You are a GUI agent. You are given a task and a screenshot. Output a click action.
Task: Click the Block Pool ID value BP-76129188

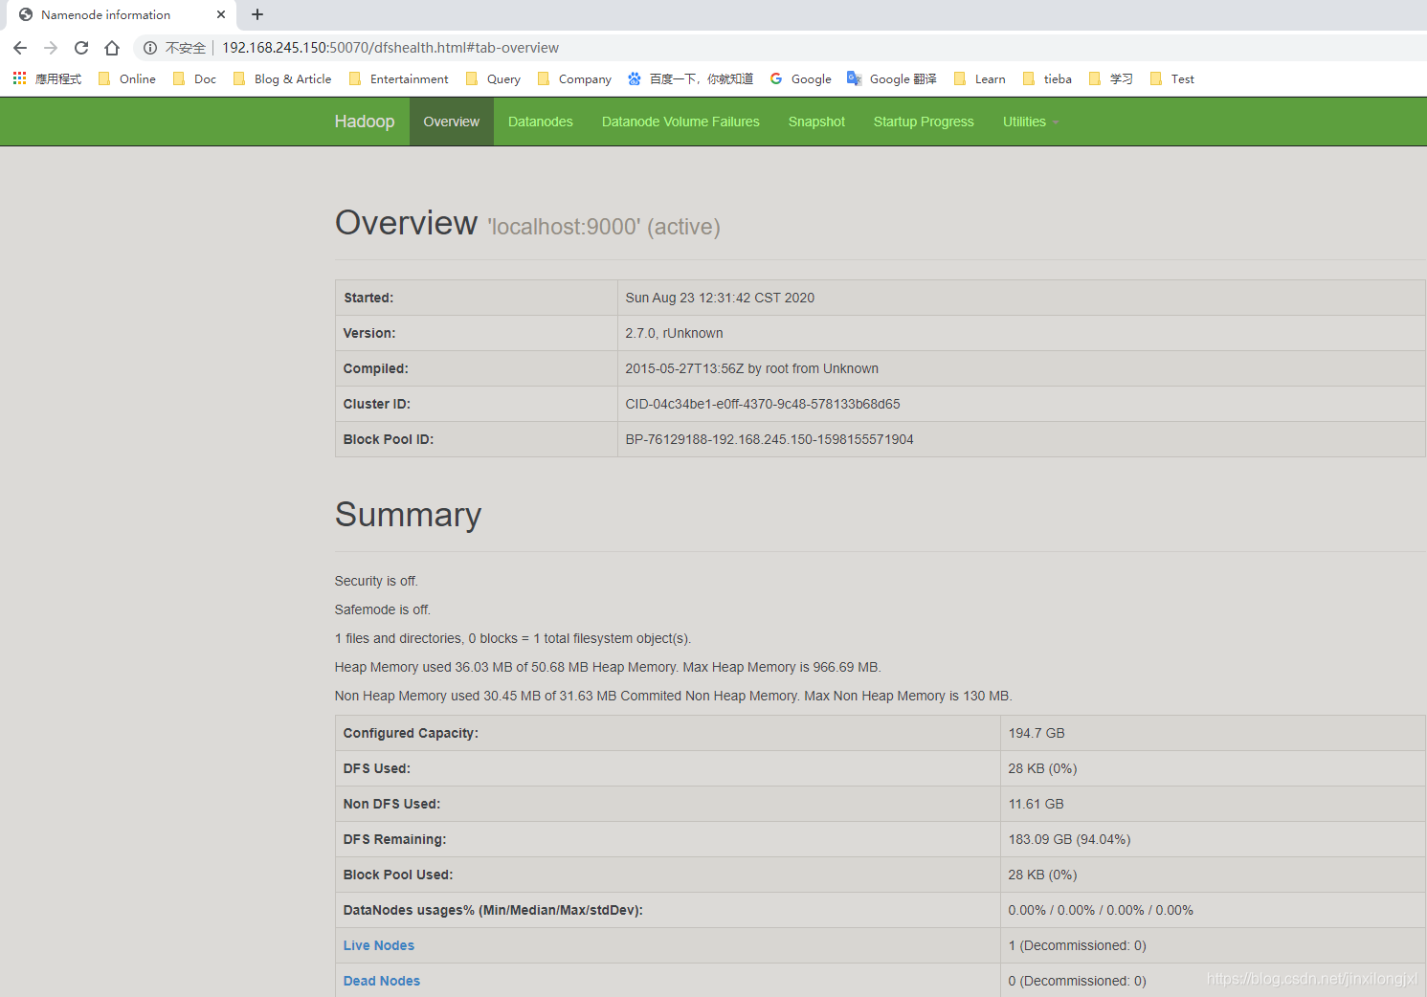[769, 439]
